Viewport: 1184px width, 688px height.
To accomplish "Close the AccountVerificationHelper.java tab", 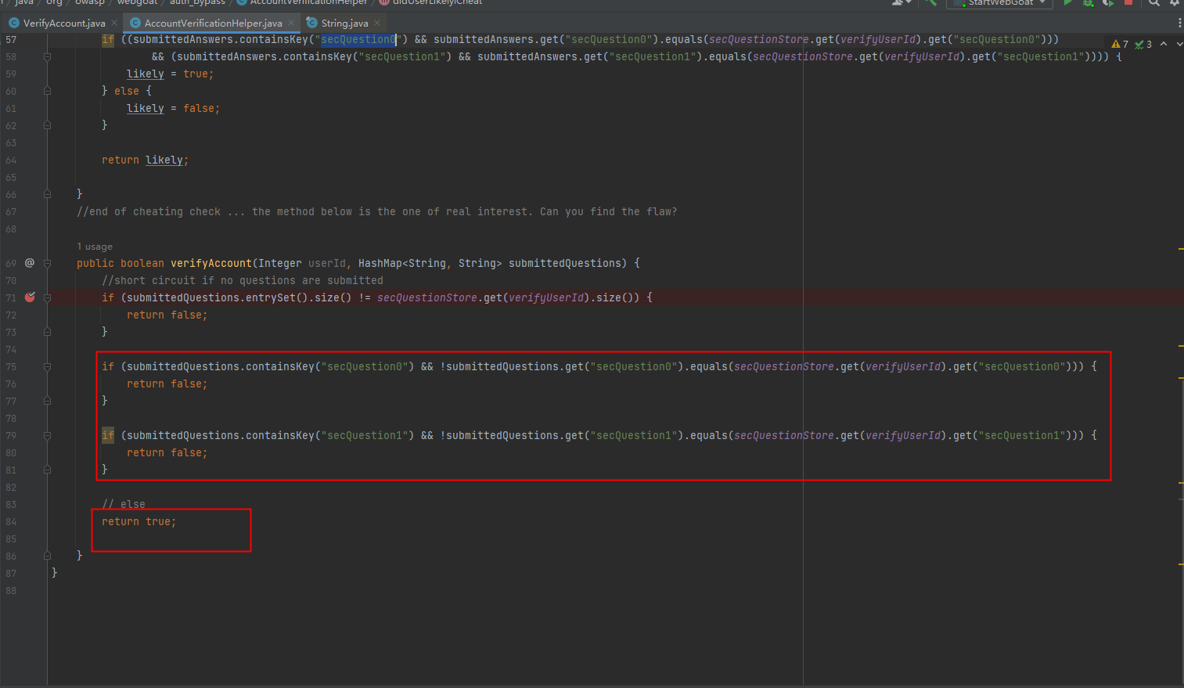I will 291,23.
